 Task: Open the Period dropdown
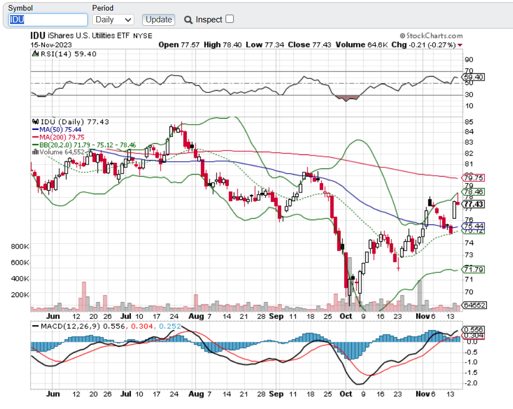click(x=112, y=20)
